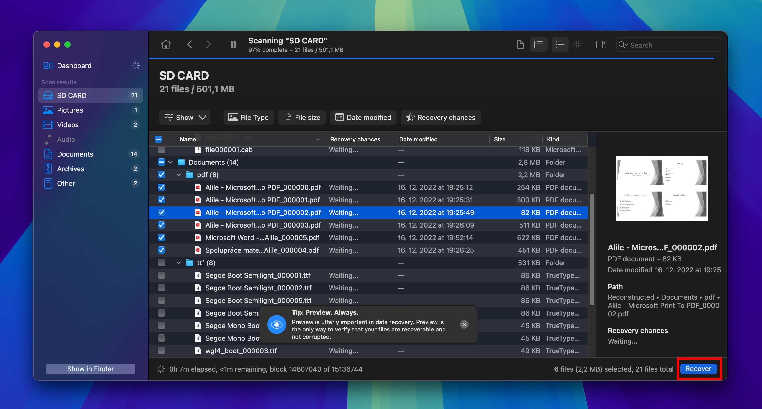Viewport: 762px width, 409px height.
Task: Open Documents in the scan results sidebar
Action: [x=75, y=154]
